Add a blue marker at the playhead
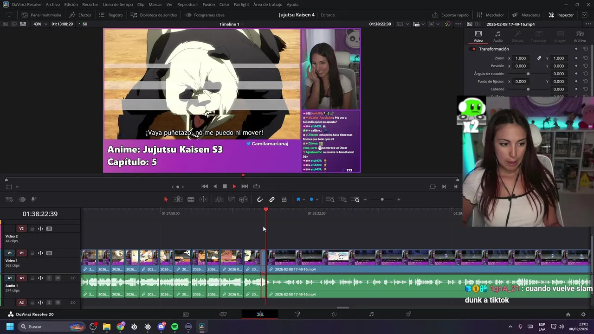The image size is (594, 334). click(x=311, y=199)
